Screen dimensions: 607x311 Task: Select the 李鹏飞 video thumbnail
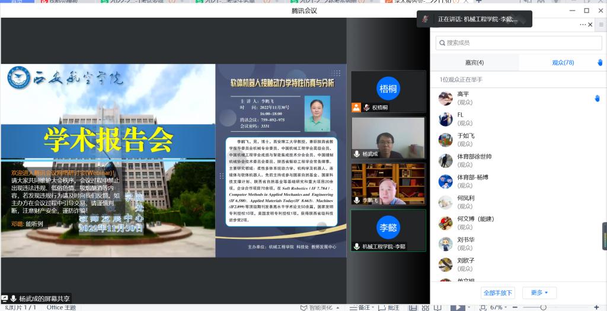tap(388, 184)
